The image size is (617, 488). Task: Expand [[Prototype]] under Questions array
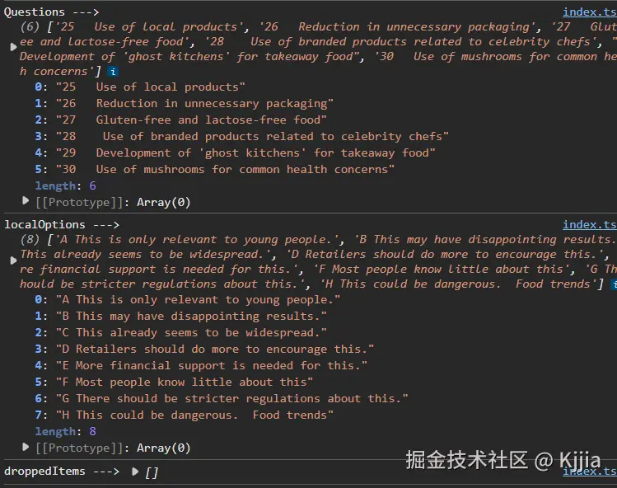click(26, 201)
